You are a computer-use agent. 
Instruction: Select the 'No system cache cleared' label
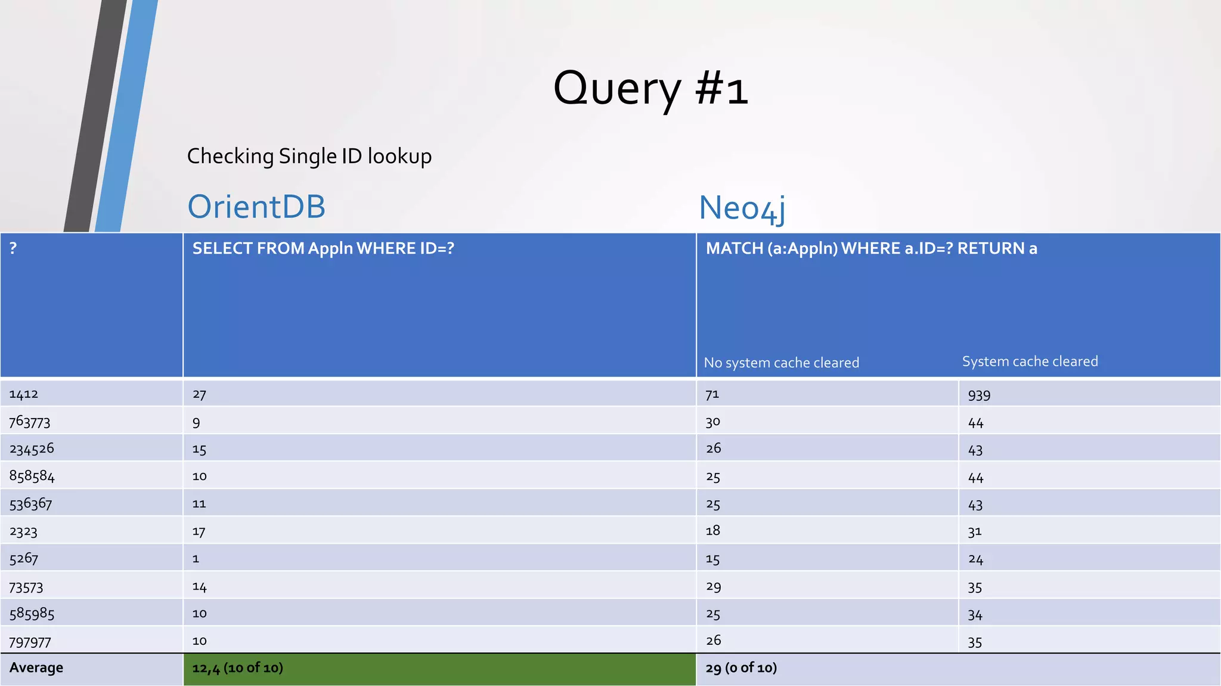click(x=782, y=363)
